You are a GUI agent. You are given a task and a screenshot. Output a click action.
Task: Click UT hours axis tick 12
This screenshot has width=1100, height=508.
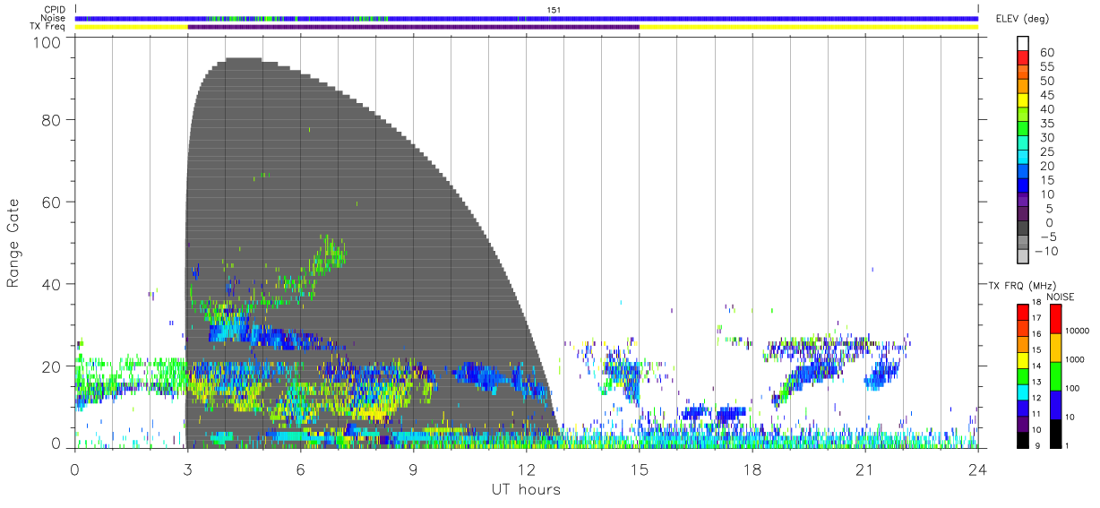click(x=527, y=469)
